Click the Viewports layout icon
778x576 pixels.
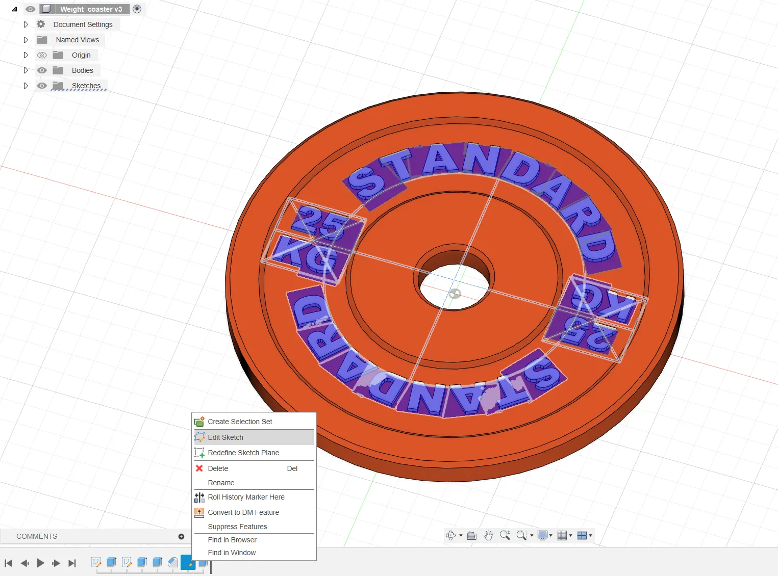pyautogui.click(x=582, y=535)
